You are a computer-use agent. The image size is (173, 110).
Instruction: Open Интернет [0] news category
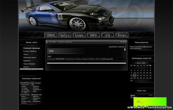click(x=36, y=95)
